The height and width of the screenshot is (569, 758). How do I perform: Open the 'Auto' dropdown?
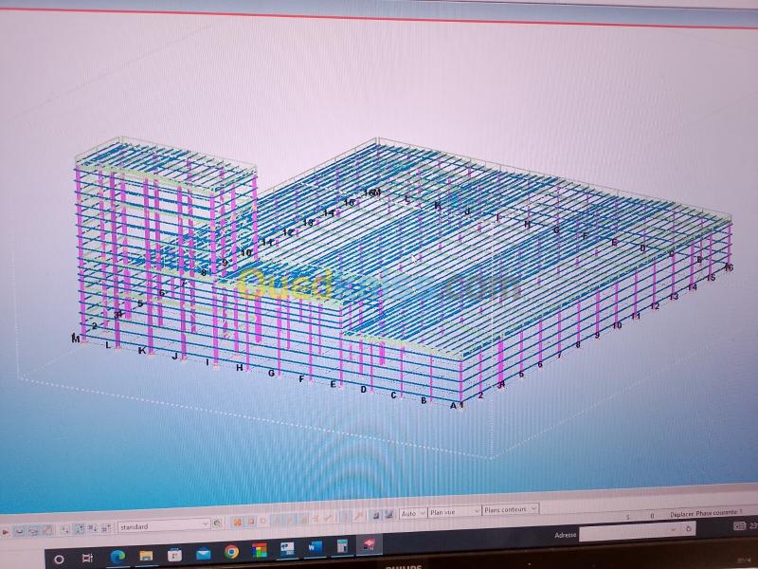click(413, 513)
